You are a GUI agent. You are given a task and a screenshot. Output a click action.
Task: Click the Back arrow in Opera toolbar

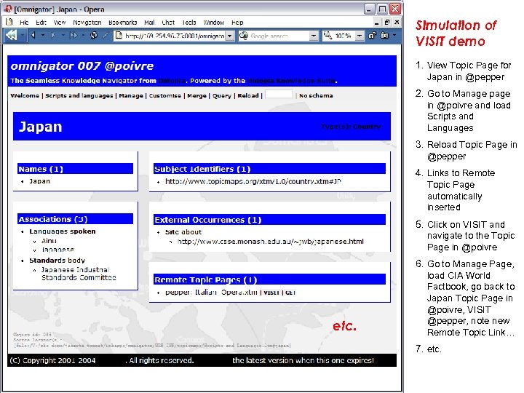33,35
